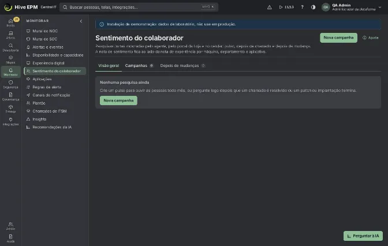
Task: Click the 'Nenhuma pesquisa ainda' heading
Action: pyautogui.click(x=125, y=83)
